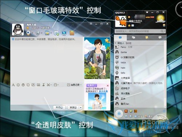Create a discussion group via the chat-plus icon
This screenshot has width=182, height=137.
tap(56, 33)
